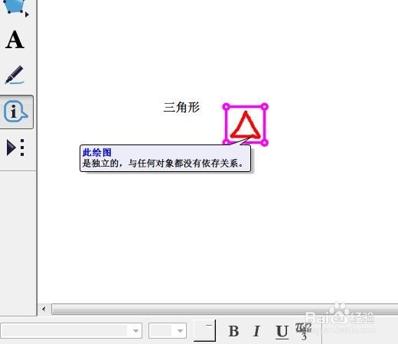
Task: Toggle bold text formatting
Action: click(233, 331)
